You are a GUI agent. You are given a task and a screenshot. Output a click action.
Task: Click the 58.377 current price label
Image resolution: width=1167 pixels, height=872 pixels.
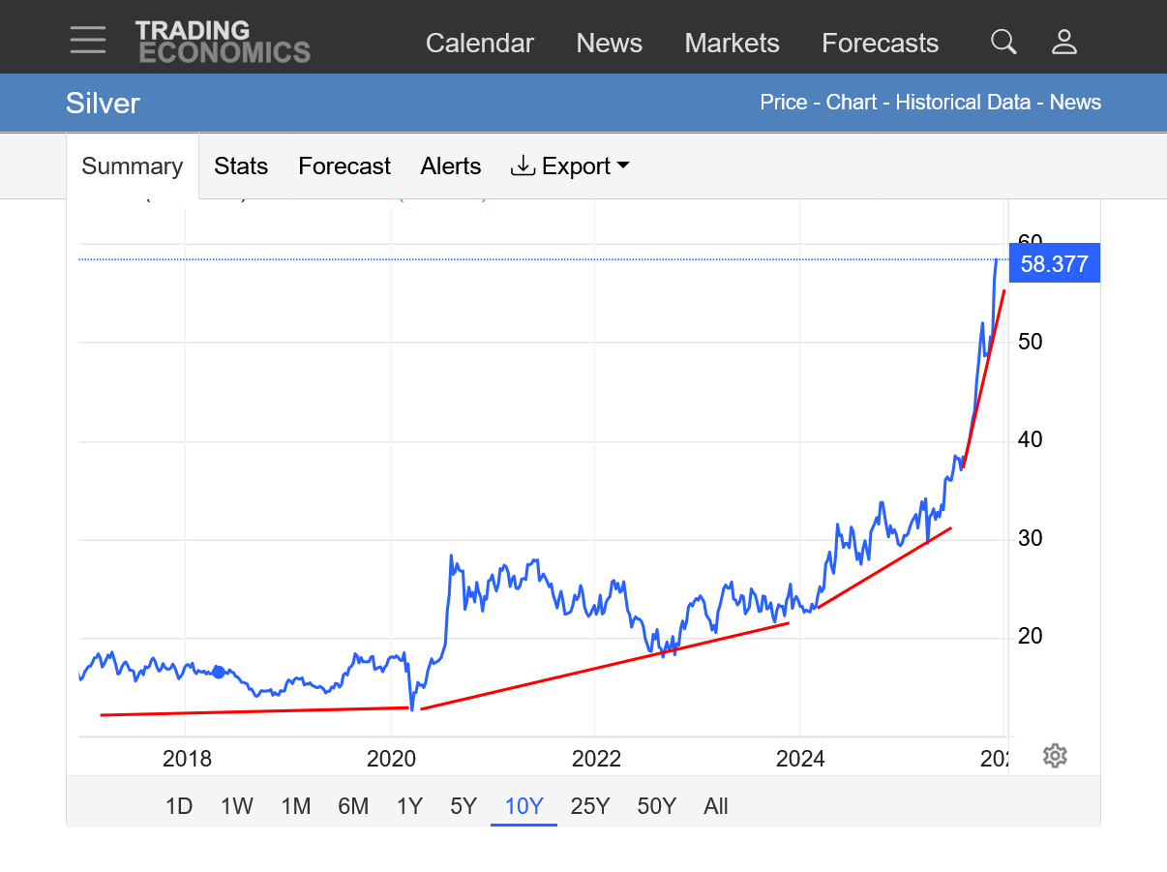click(1054, 264)
